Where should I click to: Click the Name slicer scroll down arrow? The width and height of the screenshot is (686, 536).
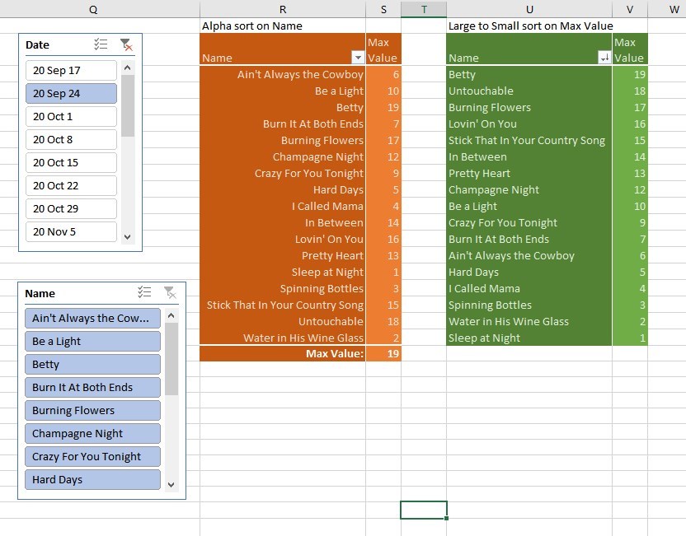click(x=171, y=485)
